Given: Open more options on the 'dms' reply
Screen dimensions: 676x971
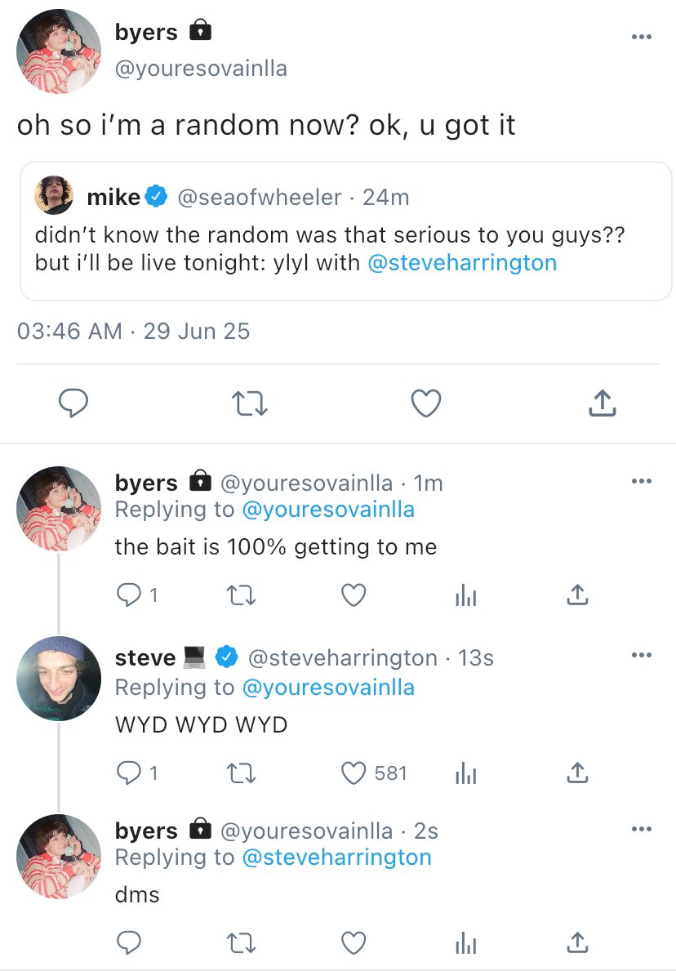Looking at the screenshot, I should [642, 828].
